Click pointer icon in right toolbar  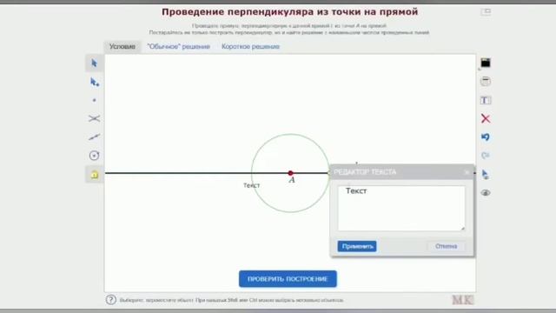(486, 174)
